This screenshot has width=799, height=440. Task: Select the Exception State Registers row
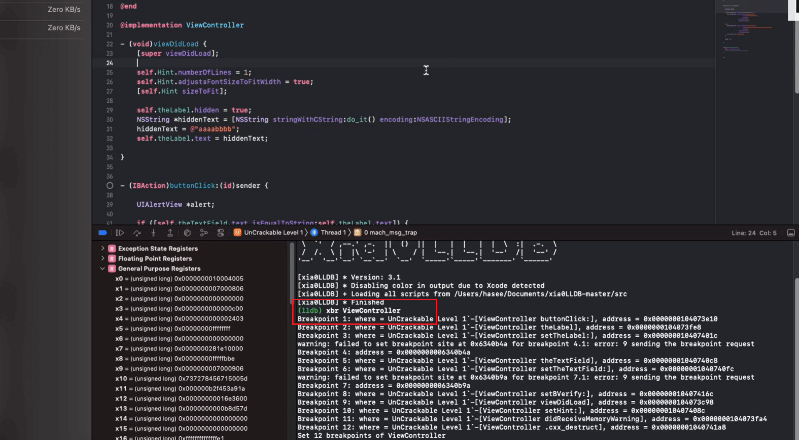coord(158,249)
